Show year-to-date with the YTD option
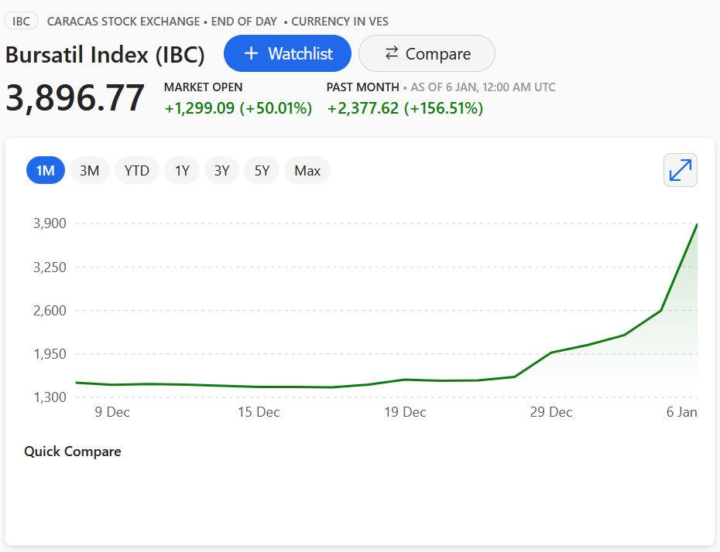Screen dimensions: 720x552 click(x=137, y=170)
